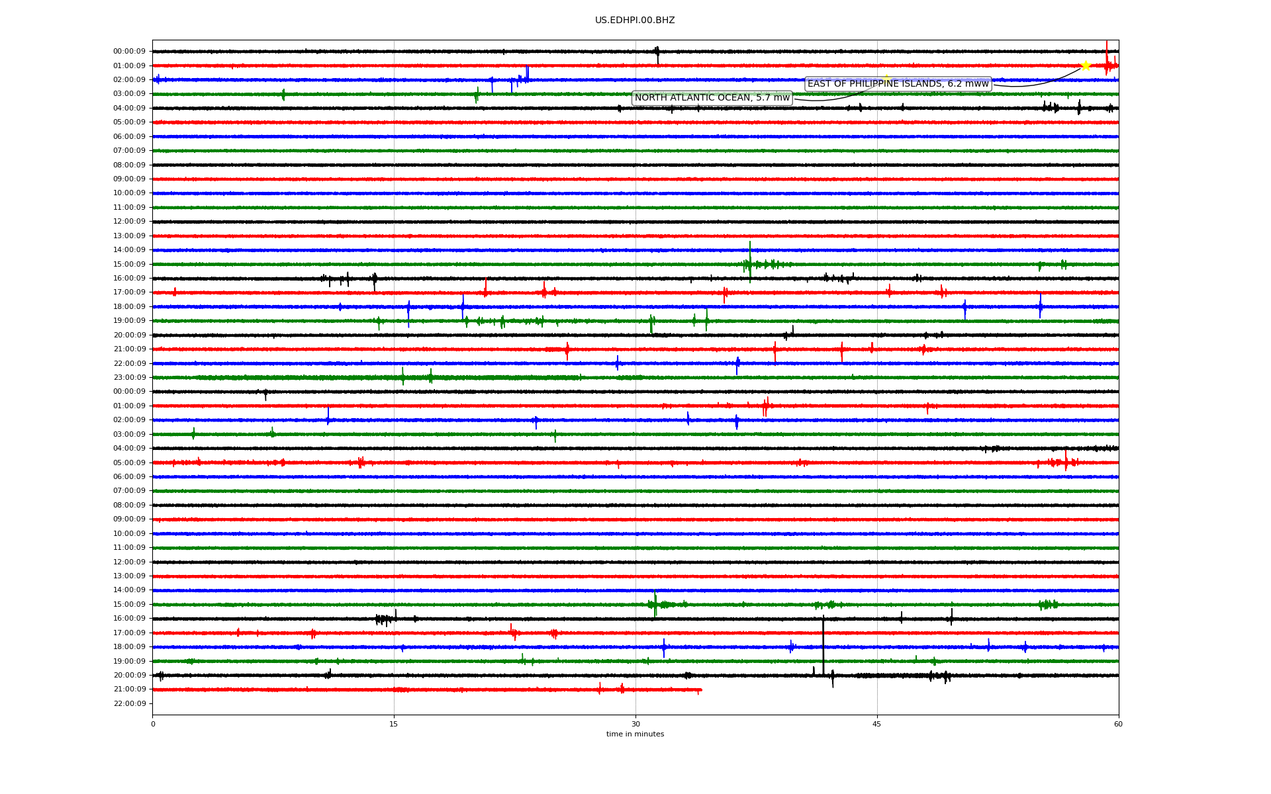Click the x-axis tick label 45
Viewport: 1271px width, 794px height.
[877, 724]
